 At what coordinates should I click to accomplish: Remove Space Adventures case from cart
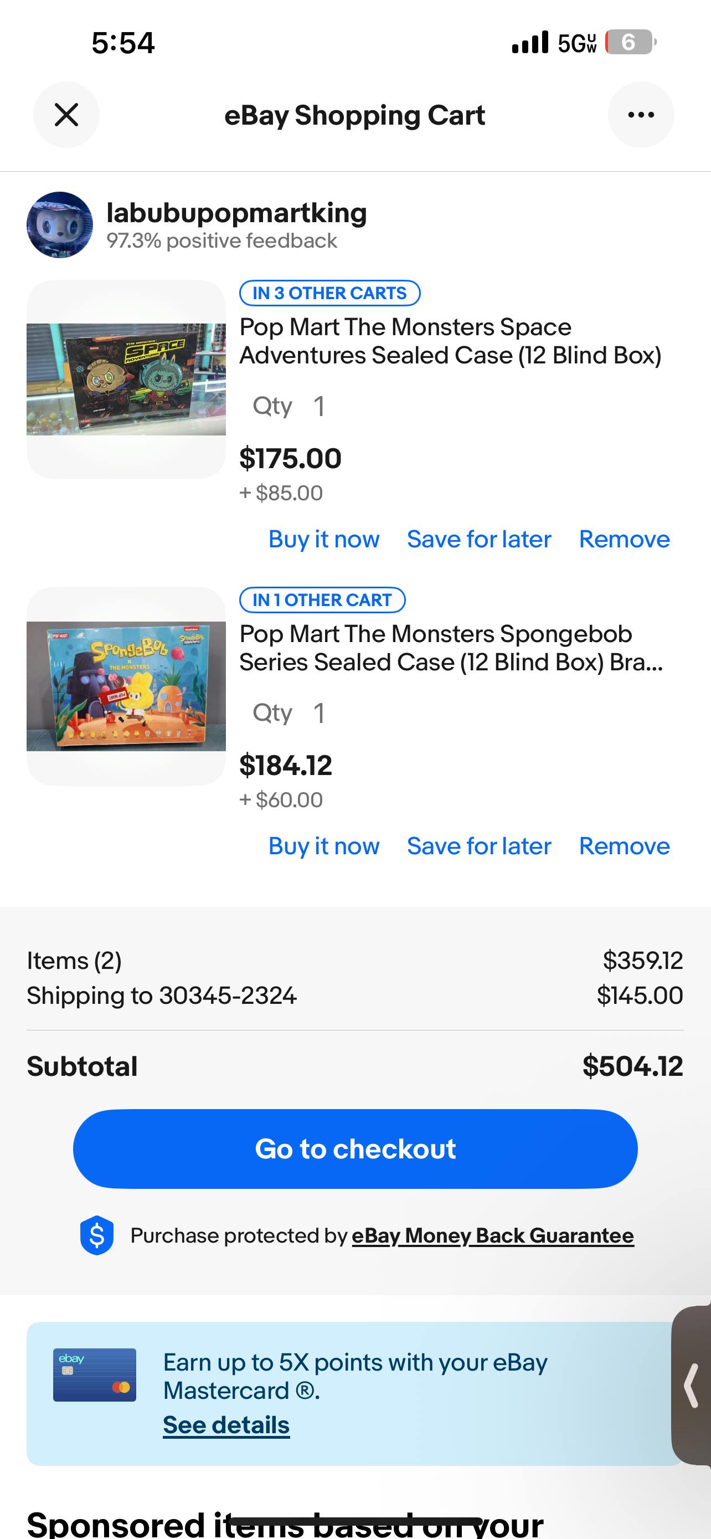(x=624, y=539)
